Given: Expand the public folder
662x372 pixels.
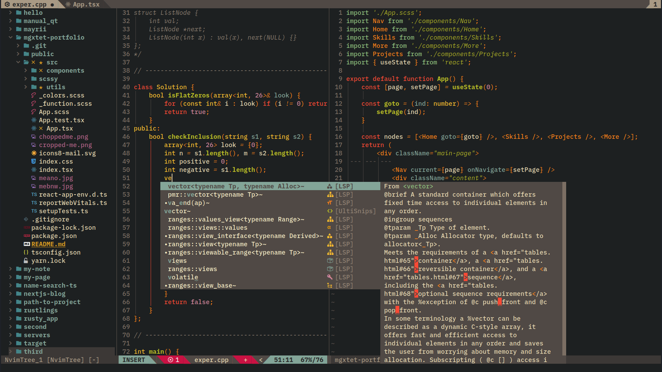Looking at the screenshot, I should [18, 54].
